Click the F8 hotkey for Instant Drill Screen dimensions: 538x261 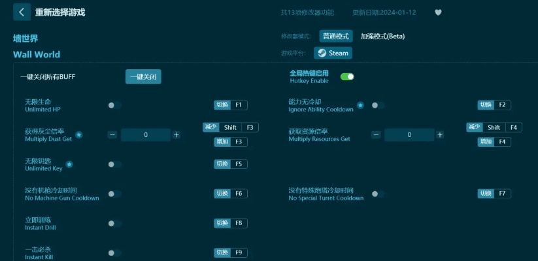coord(231,223)
